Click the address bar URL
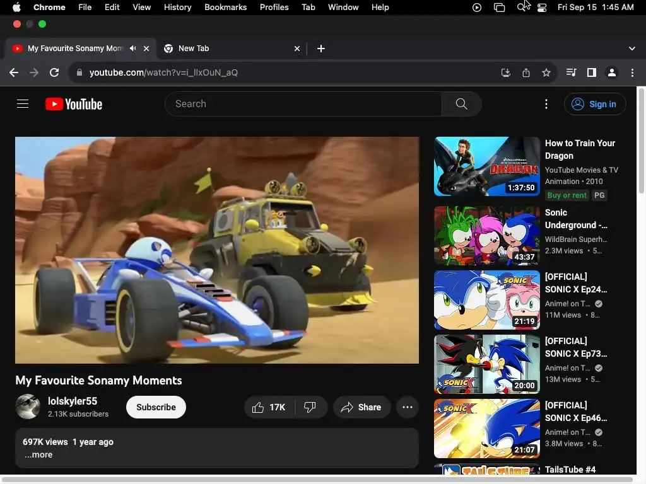 (x=163, y=72)
